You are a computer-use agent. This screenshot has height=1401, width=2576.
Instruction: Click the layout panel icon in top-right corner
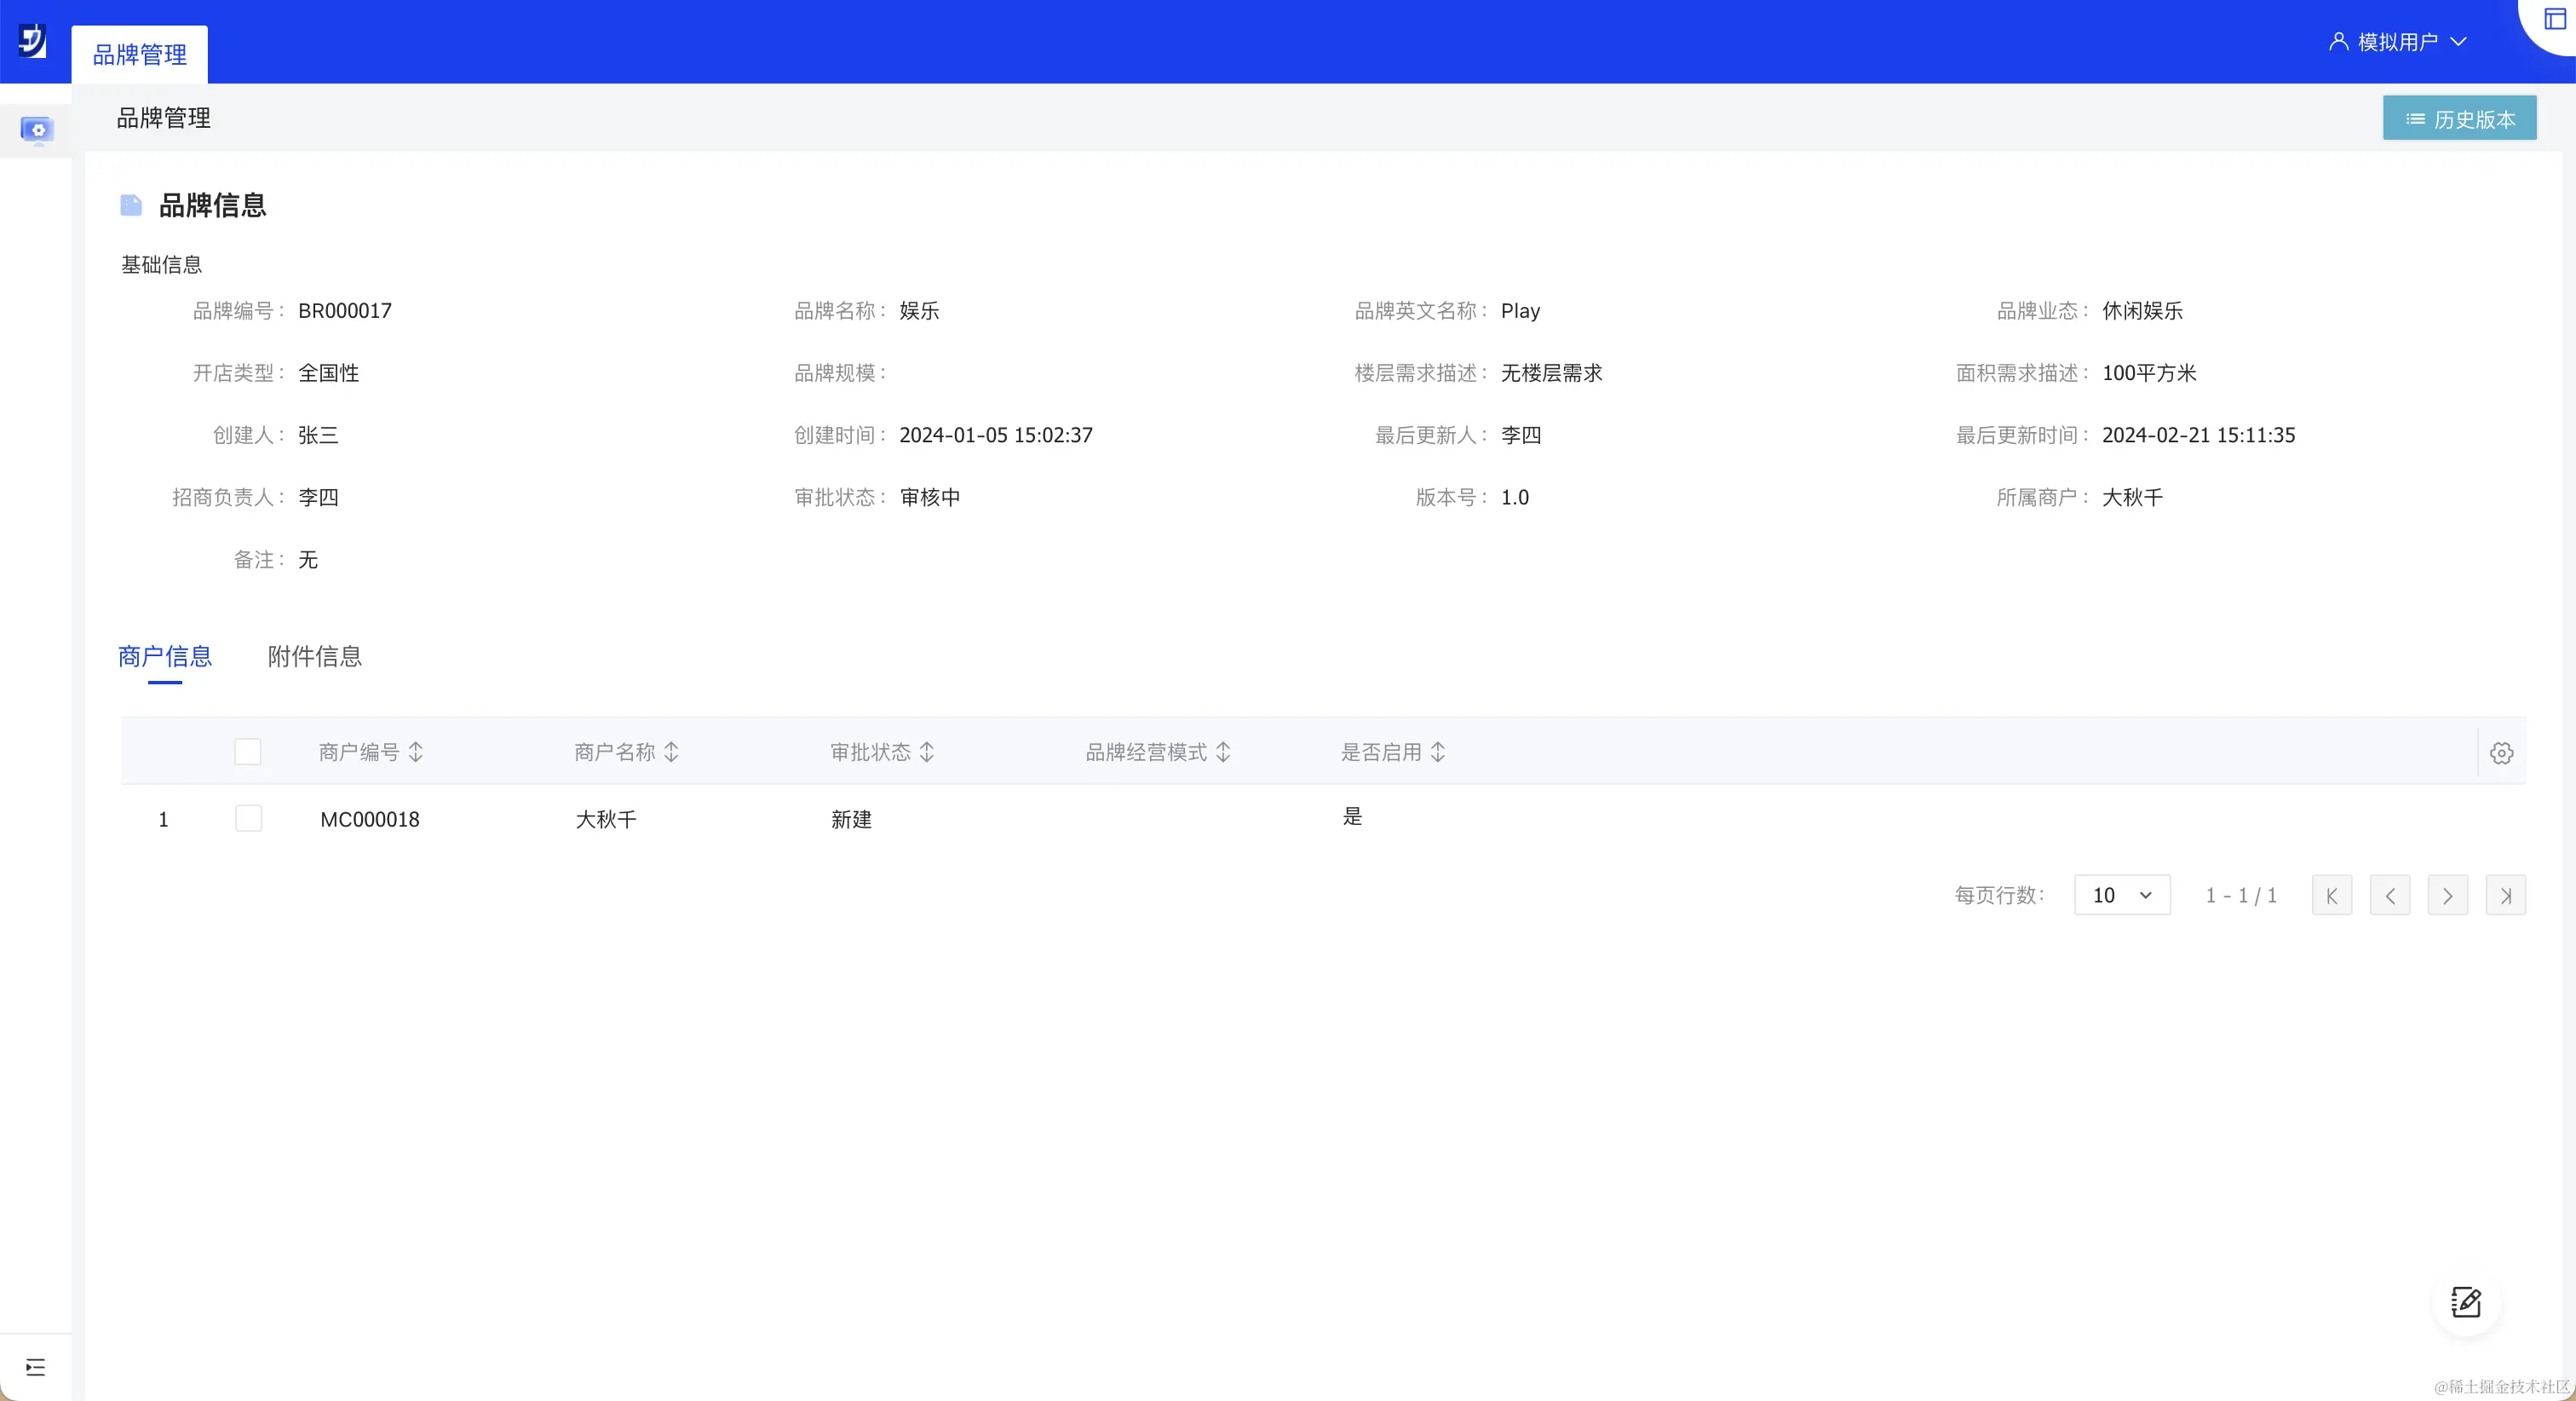[2554, 19]
